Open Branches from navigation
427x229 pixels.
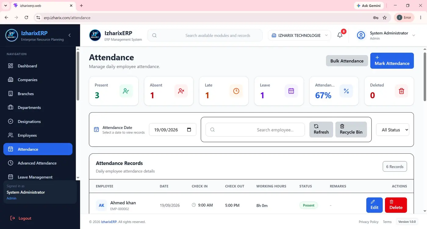click(38, 94)
